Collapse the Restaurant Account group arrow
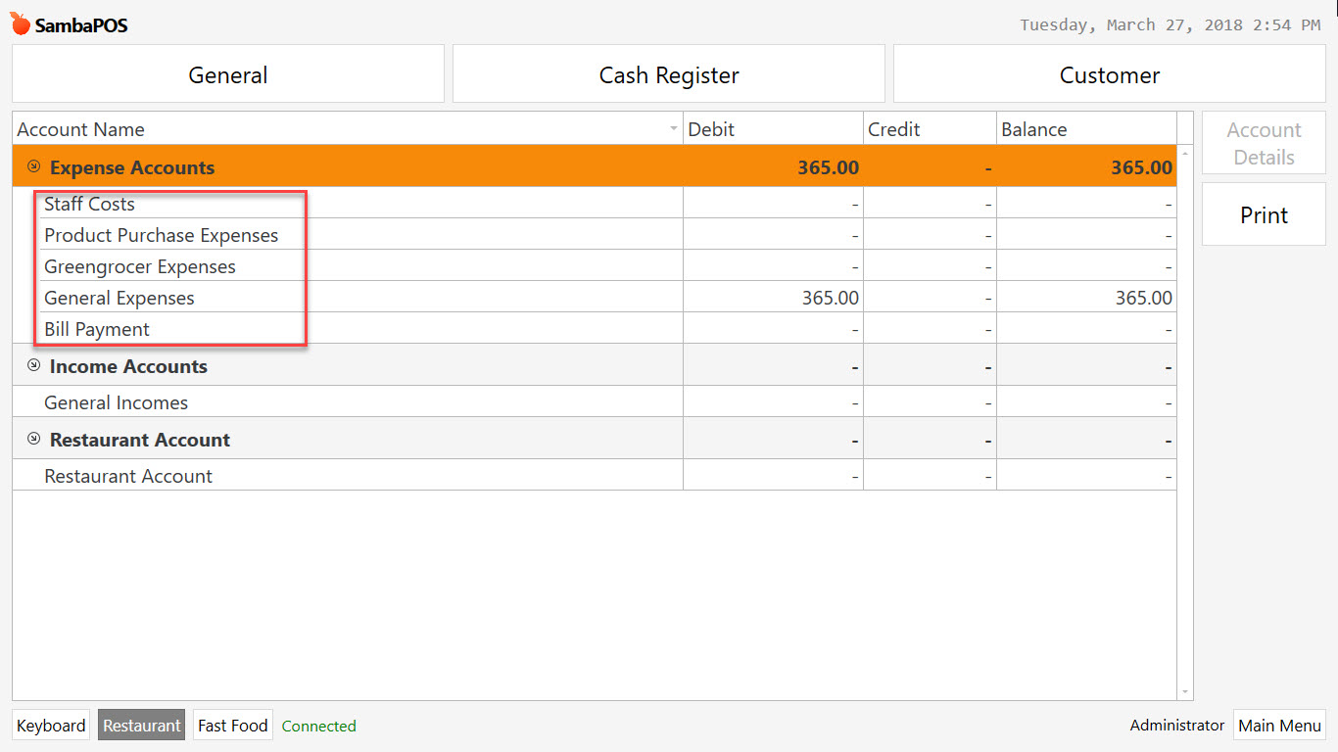Image resolution: width=1338 pixels, height=752 pixels. 31,439
